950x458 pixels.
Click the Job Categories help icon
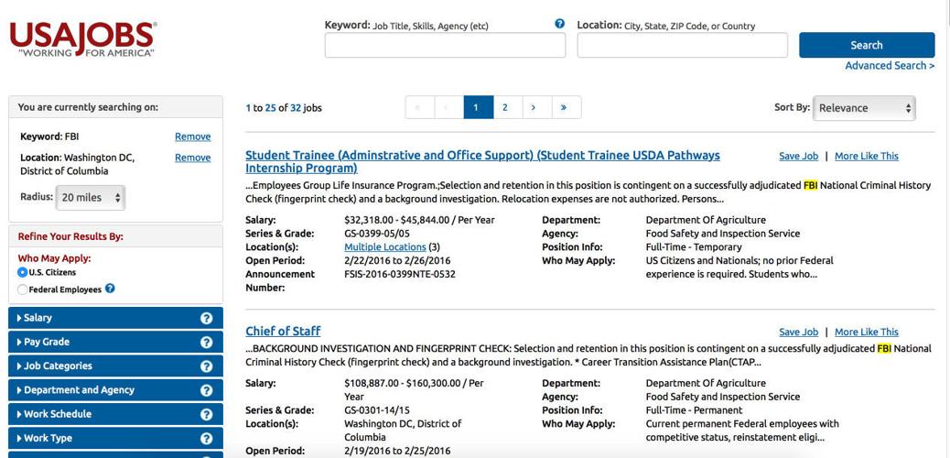tap(207, 366)
